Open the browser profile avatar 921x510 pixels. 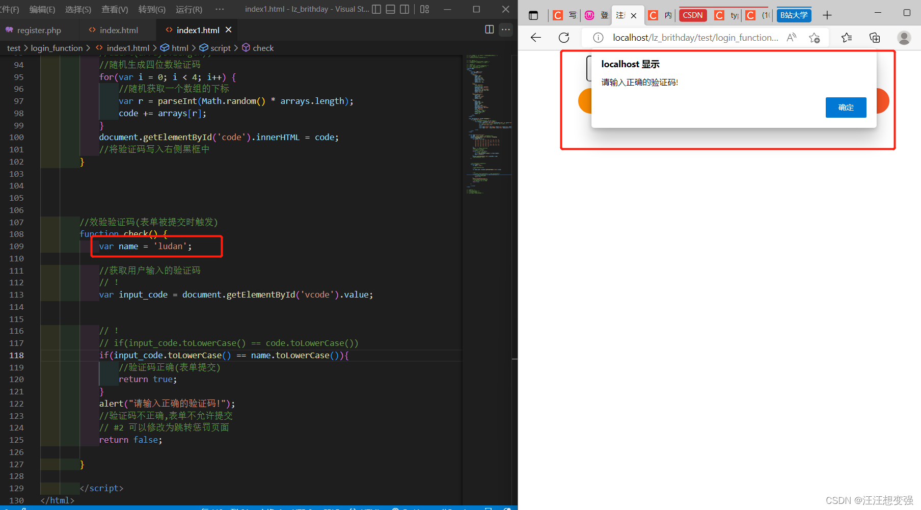click(904, 38)
